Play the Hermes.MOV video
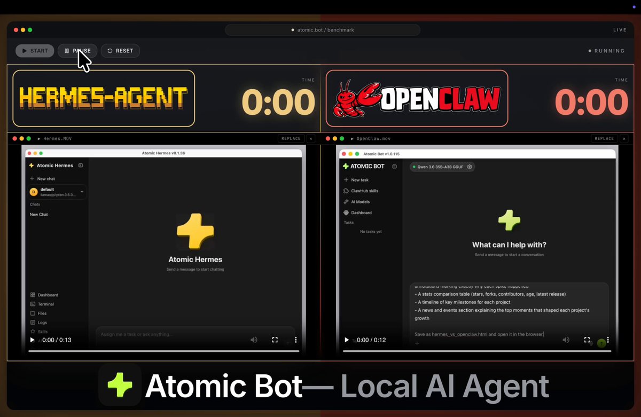Viewport: 641px width, 417px height. pos(32,340)
